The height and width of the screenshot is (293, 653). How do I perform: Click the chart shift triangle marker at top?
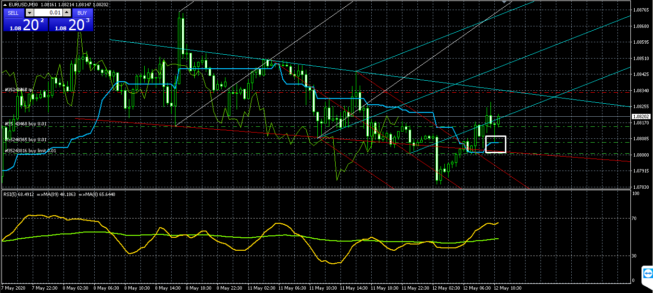point(504,2)
